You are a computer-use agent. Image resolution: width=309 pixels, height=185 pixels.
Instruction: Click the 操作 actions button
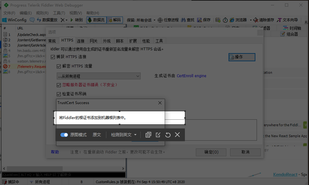pos(242,57)
